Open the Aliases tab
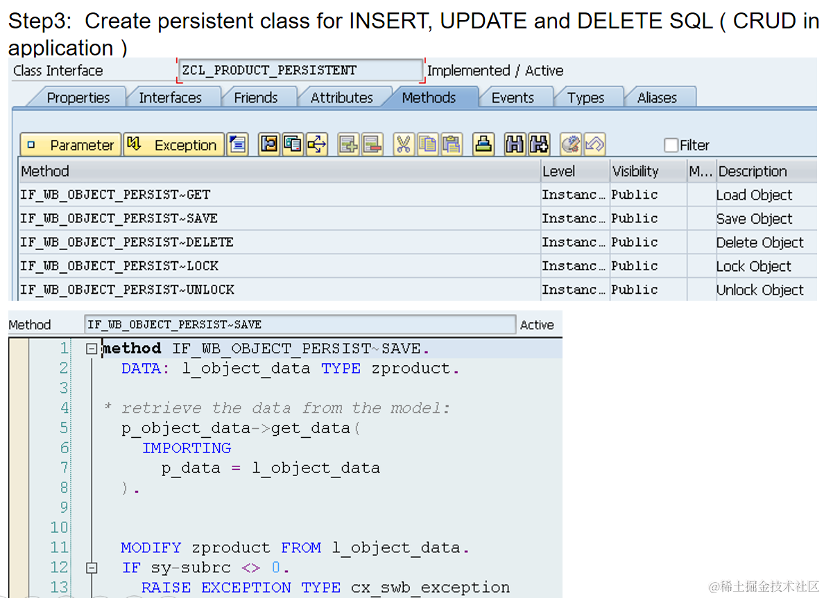Image resolution: width=824 pixels, height=598 pixels. pyautogui.click(x=657, y=98)
